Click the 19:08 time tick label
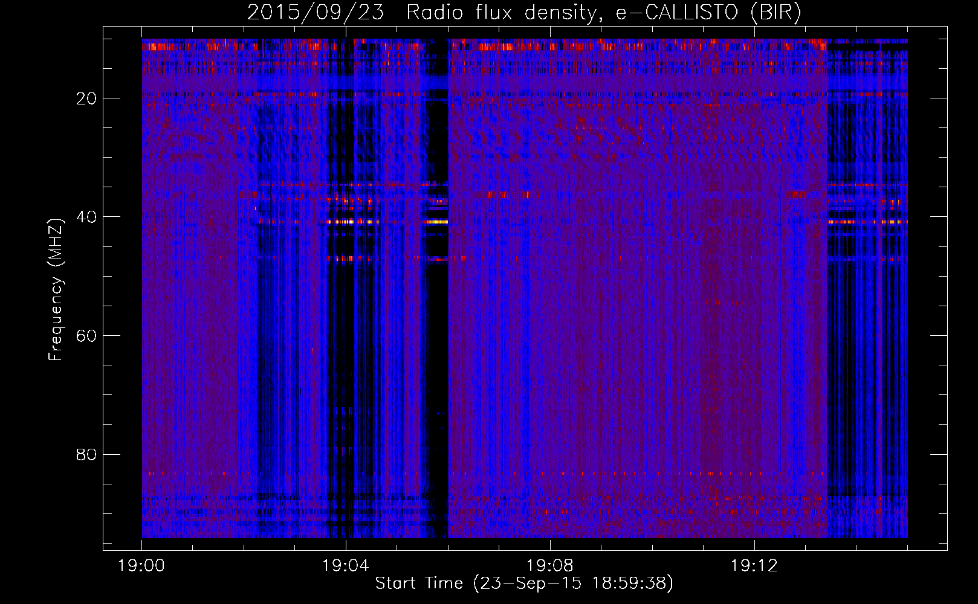The height and width of the screenshot is (604, 978). 550,566
